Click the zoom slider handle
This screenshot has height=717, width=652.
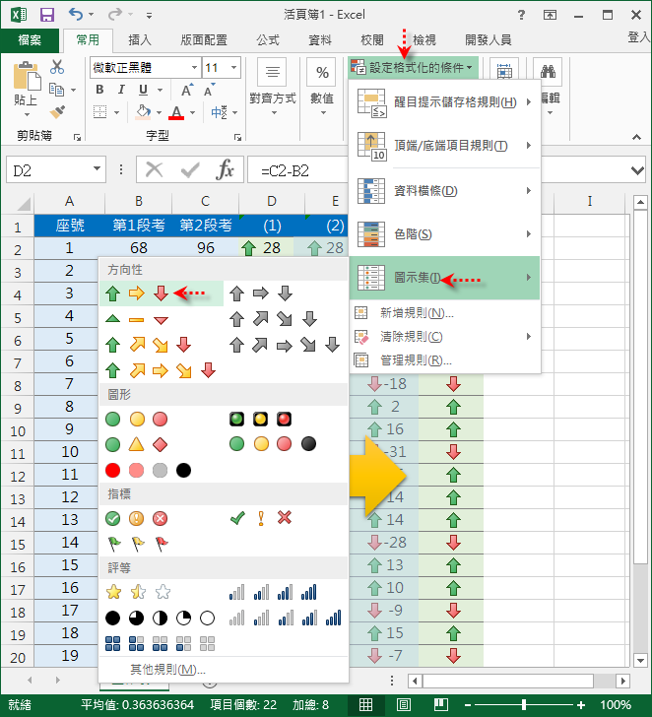click(x=524, y=704)
